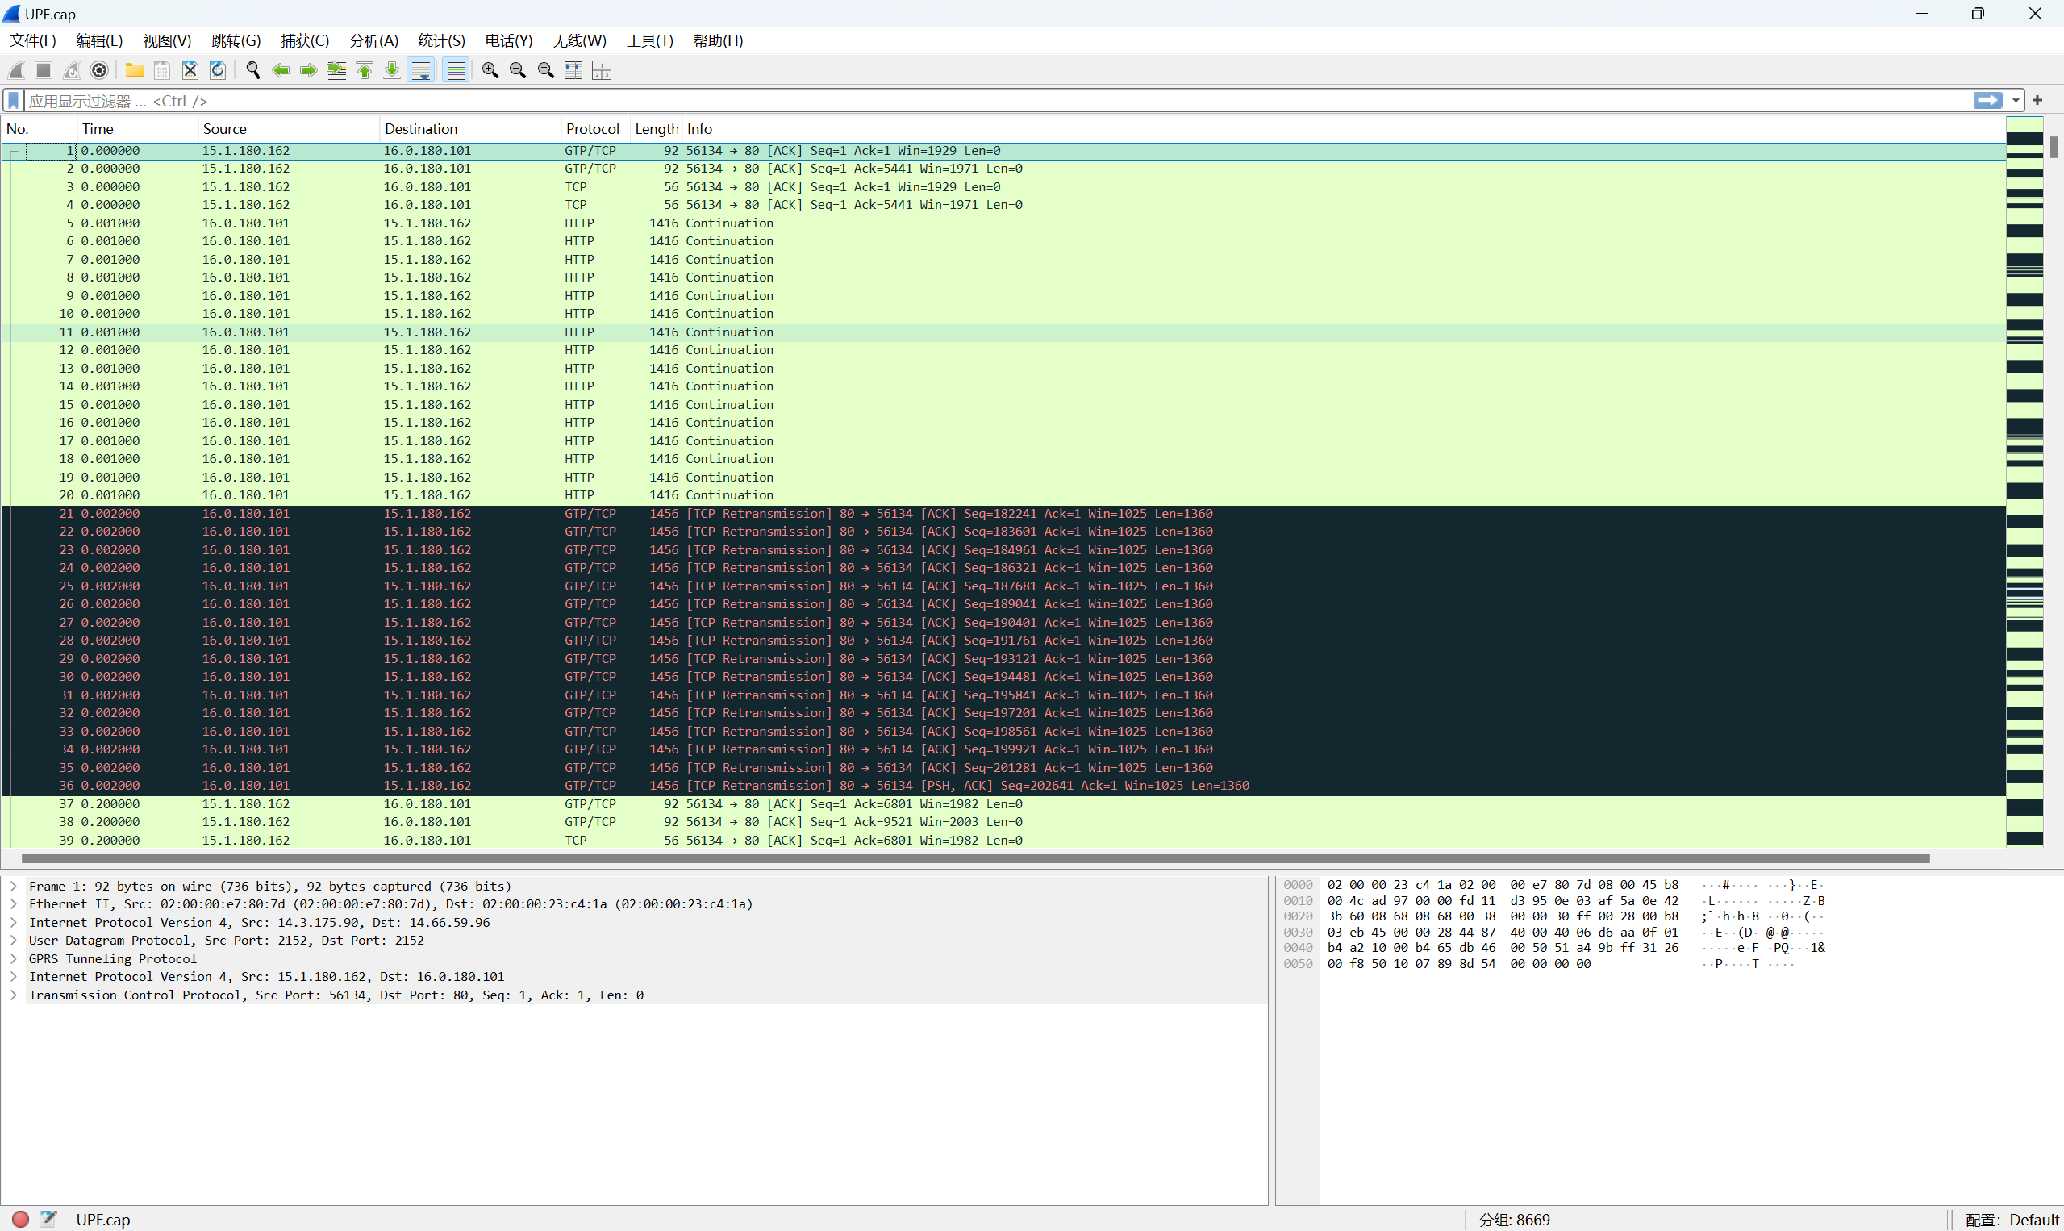The image size is (2064, 1231).
Task: Sort by the Info column header
Action: pos(1344,128)
